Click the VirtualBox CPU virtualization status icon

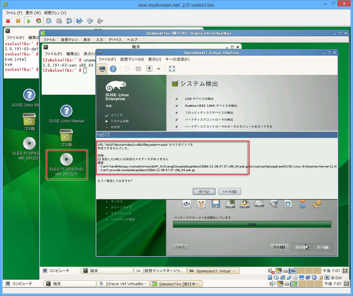pos(314,278)
